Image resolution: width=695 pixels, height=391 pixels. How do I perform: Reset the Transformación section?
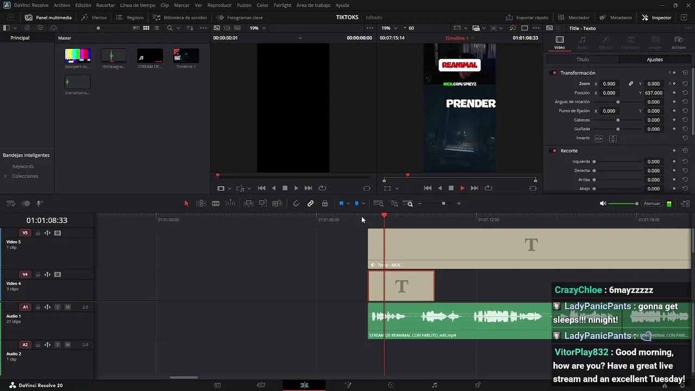(685, 73)
